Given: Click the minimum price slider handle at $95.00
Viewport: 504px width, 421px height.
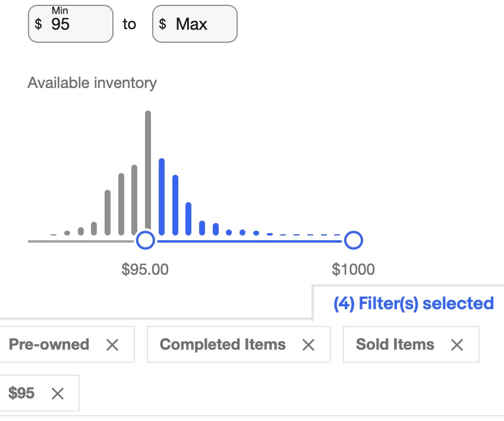Looking at the screenshot, I should [146, 240].
